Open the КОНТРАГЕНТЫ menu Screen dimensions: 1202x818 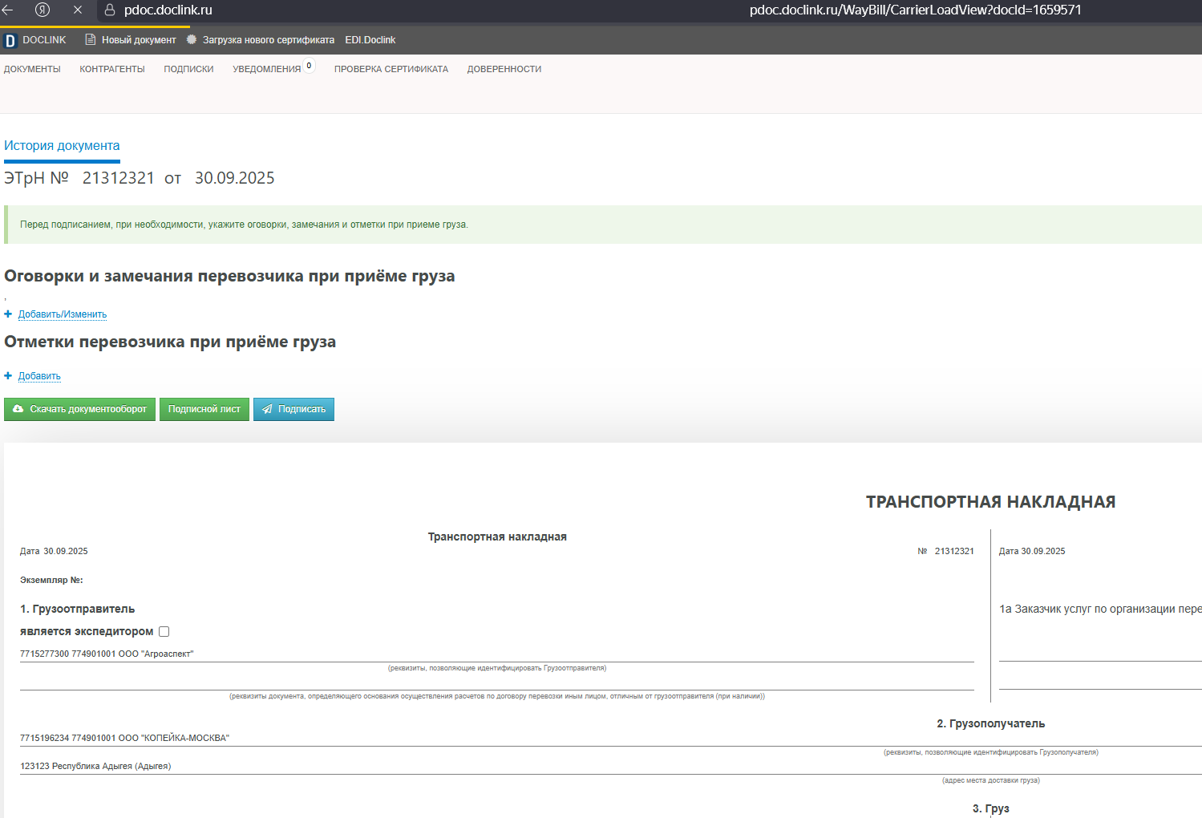coord(112,69)
